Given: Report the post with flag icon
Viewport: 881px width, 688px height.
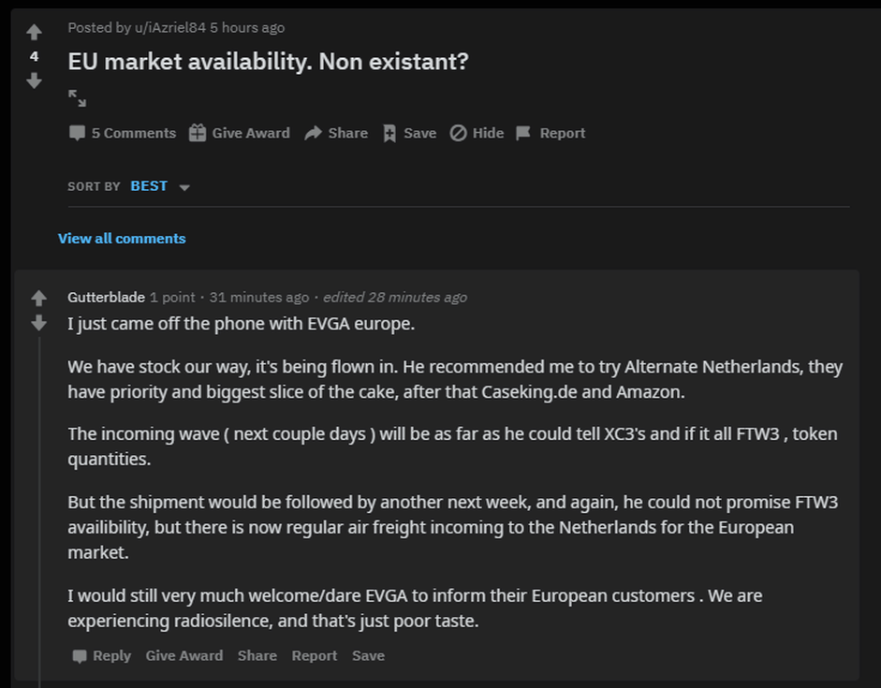Looking at the screenshot, I should tap(551, 133).
